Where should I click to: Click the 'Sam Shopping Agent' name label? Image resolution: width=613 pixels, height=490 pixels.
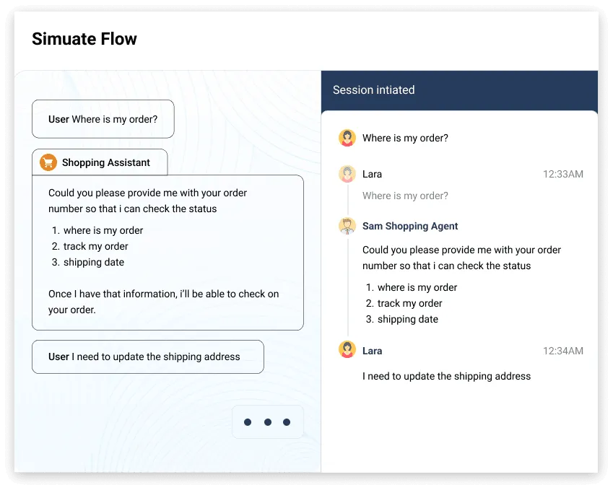(x=410, y=226)
